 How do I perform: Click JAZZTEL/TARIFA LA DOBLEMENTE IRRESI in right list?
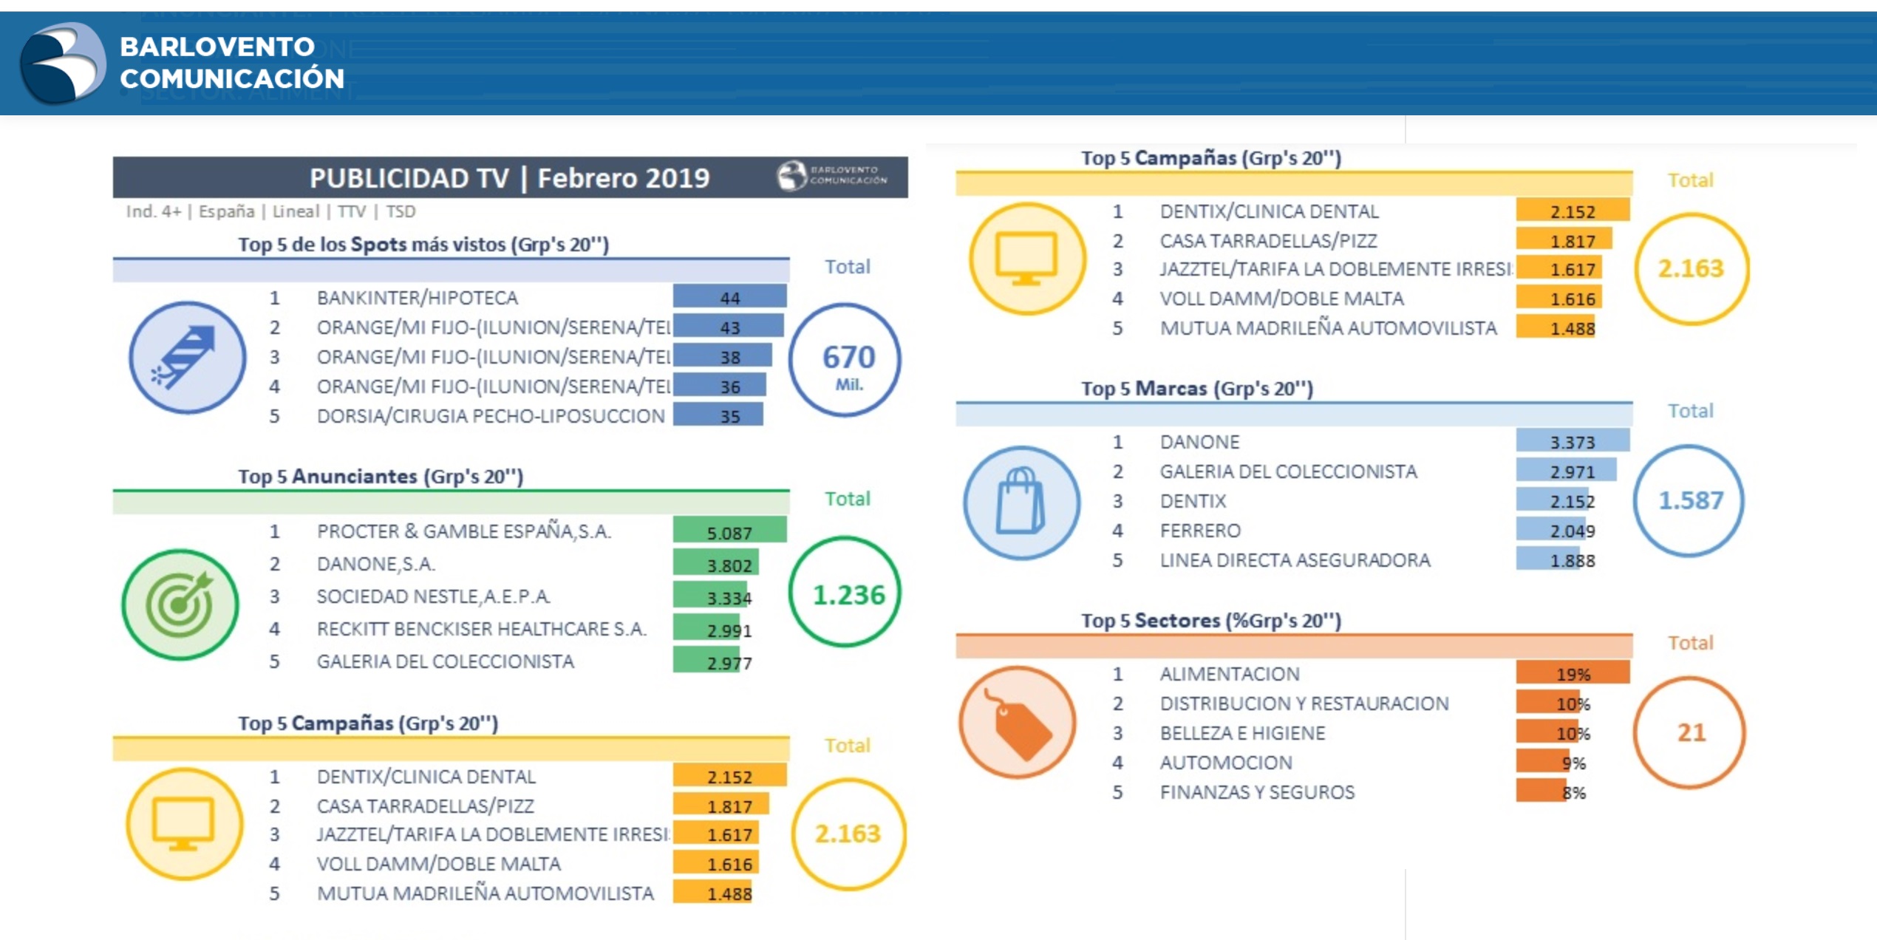1336,269
